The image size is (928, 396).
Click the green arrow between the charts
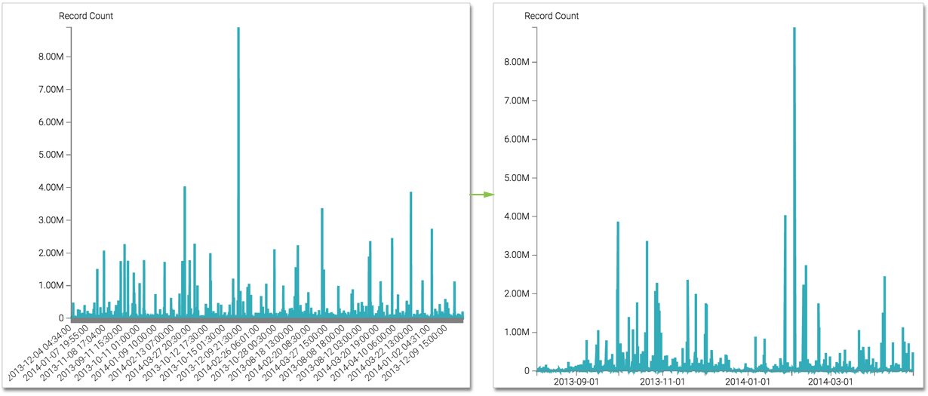[x=481, y=195]
